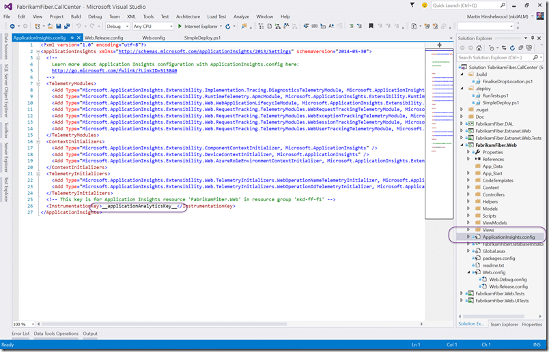The image size is (549, 352).
Task: Expand the FabrikamFiber.DAL project node
Action: (462, 123)
